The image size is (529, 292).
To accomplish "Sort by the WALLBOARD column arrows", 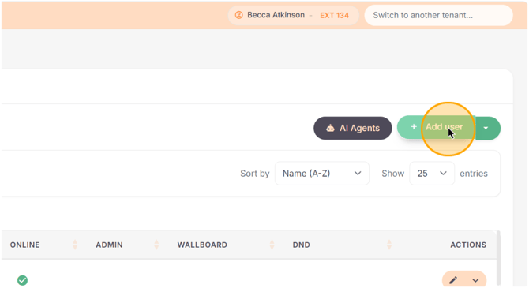I will 272,245.
